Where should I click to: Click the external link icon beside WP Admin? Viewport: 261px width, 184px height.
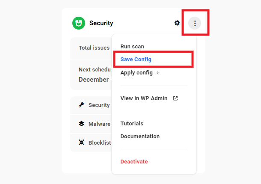[175, 98]
